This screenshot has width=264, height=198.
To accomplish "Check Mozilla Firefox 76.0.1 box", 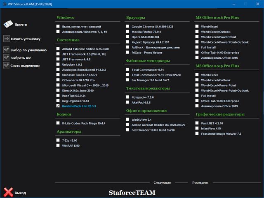I will (x=127, y=32).
